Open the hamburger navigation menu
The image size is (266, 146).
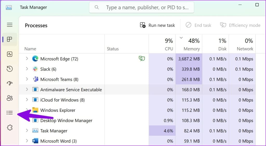(x=10, y=25)
